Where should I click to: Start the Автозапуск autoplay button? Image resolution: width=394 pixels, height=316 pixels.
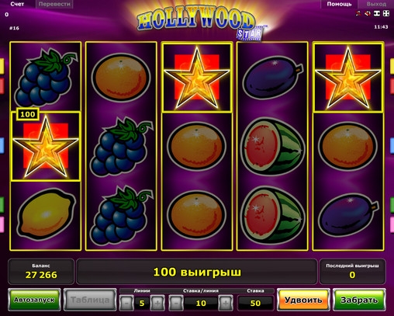(34, 300)
